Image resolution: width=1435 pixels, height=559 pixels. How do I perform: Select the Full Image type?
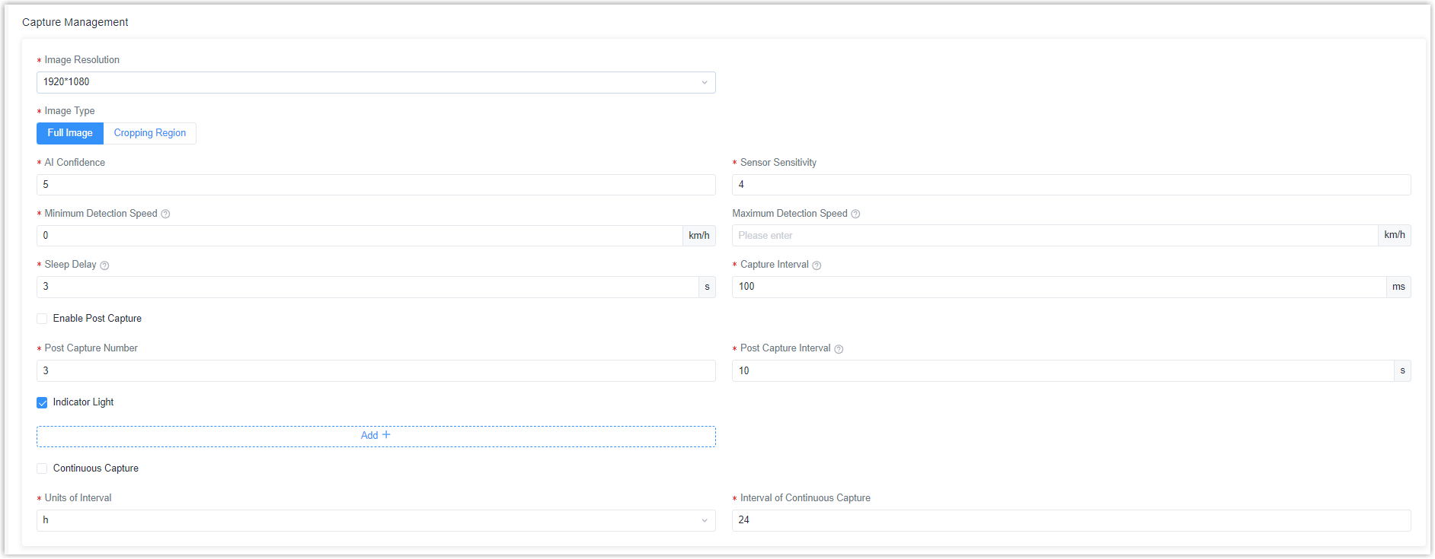70,133
